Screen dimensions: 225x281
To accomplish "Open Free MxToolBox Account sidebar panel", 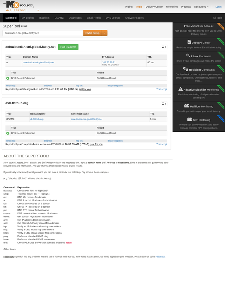I will [199, 30].
